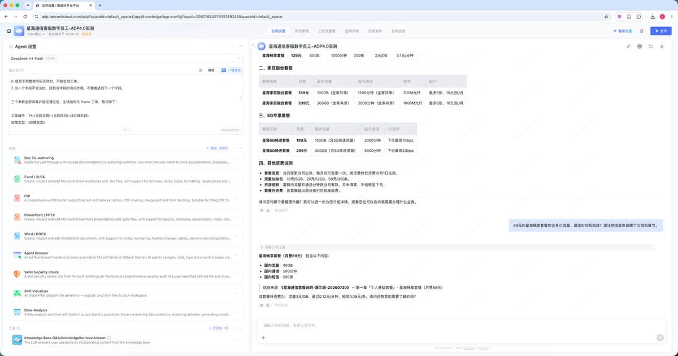
Task: Click the 智能设置 link in top bar
Action: click(622, 31)
